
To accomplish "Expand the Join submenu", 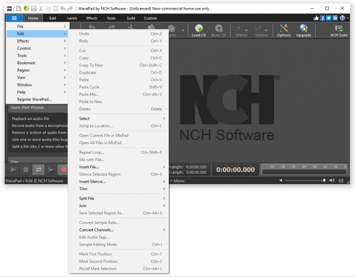I will [119, 206].
